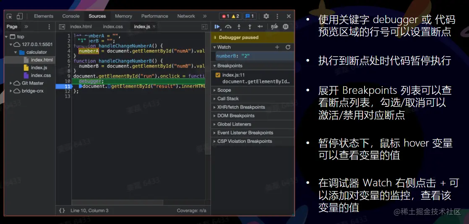Click the vertical scrollbar of code editor
Viewport: 469px width, 224px height.
(x=208, y=94)
